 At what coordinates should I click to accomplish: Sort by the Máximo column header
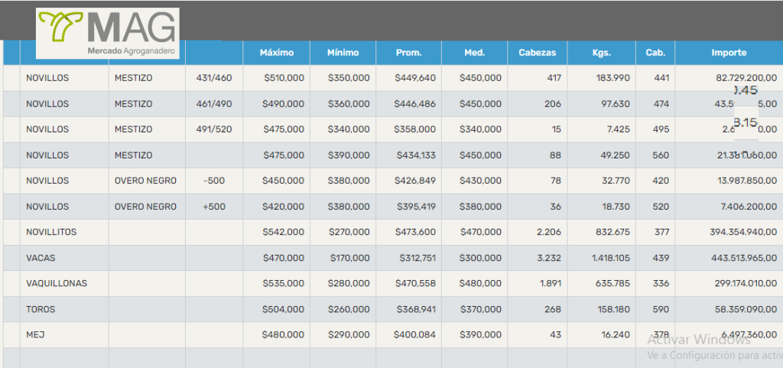click(x=276, y=53)
